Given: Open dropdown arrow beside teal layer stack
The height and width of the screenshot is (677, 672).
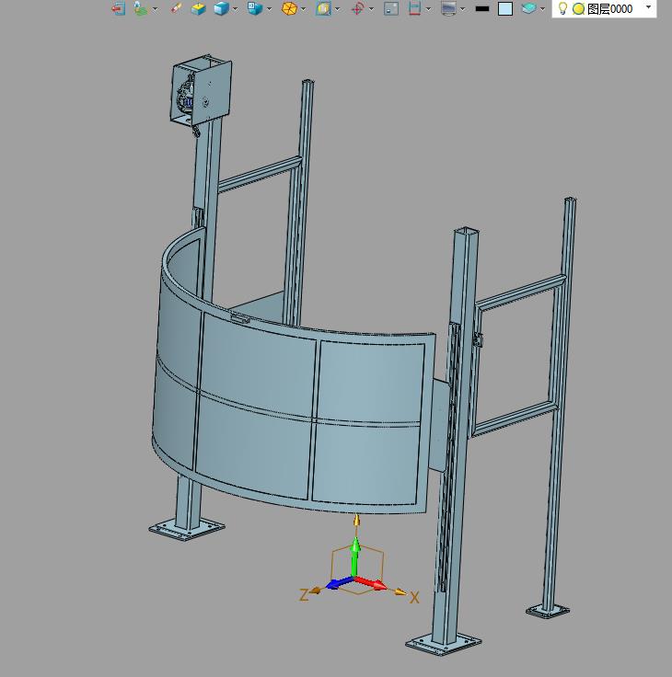Looking at the screenshot, I should (x=542, y=9).
